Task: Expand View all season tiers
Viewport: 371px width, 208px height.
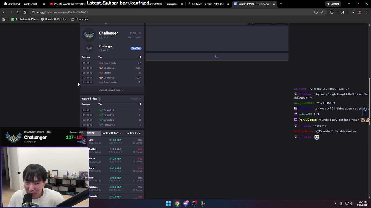Action: click(111, 90)
